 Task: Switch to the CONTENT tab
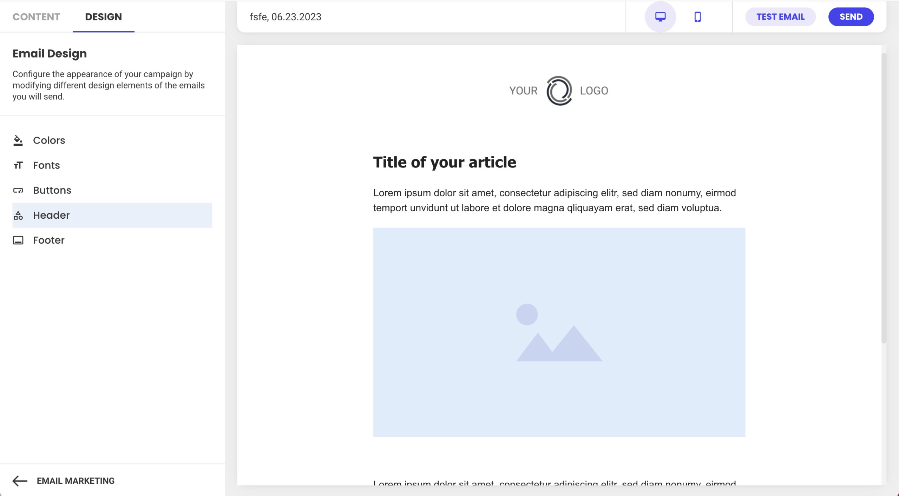pyautogui.click(x=36, y=16)
